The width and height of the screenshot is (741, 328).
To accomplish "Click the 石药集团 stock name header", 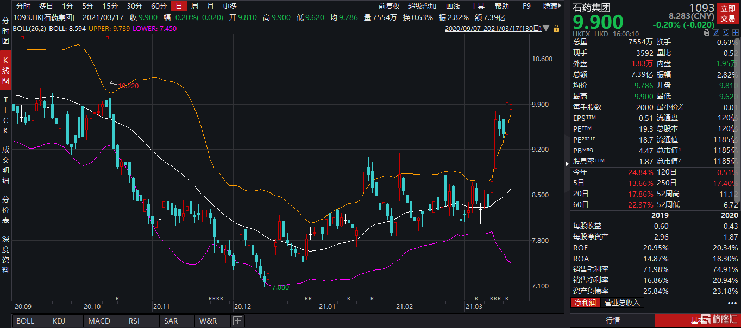I will coord(592,8).
